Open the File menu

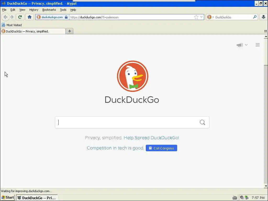4,10
